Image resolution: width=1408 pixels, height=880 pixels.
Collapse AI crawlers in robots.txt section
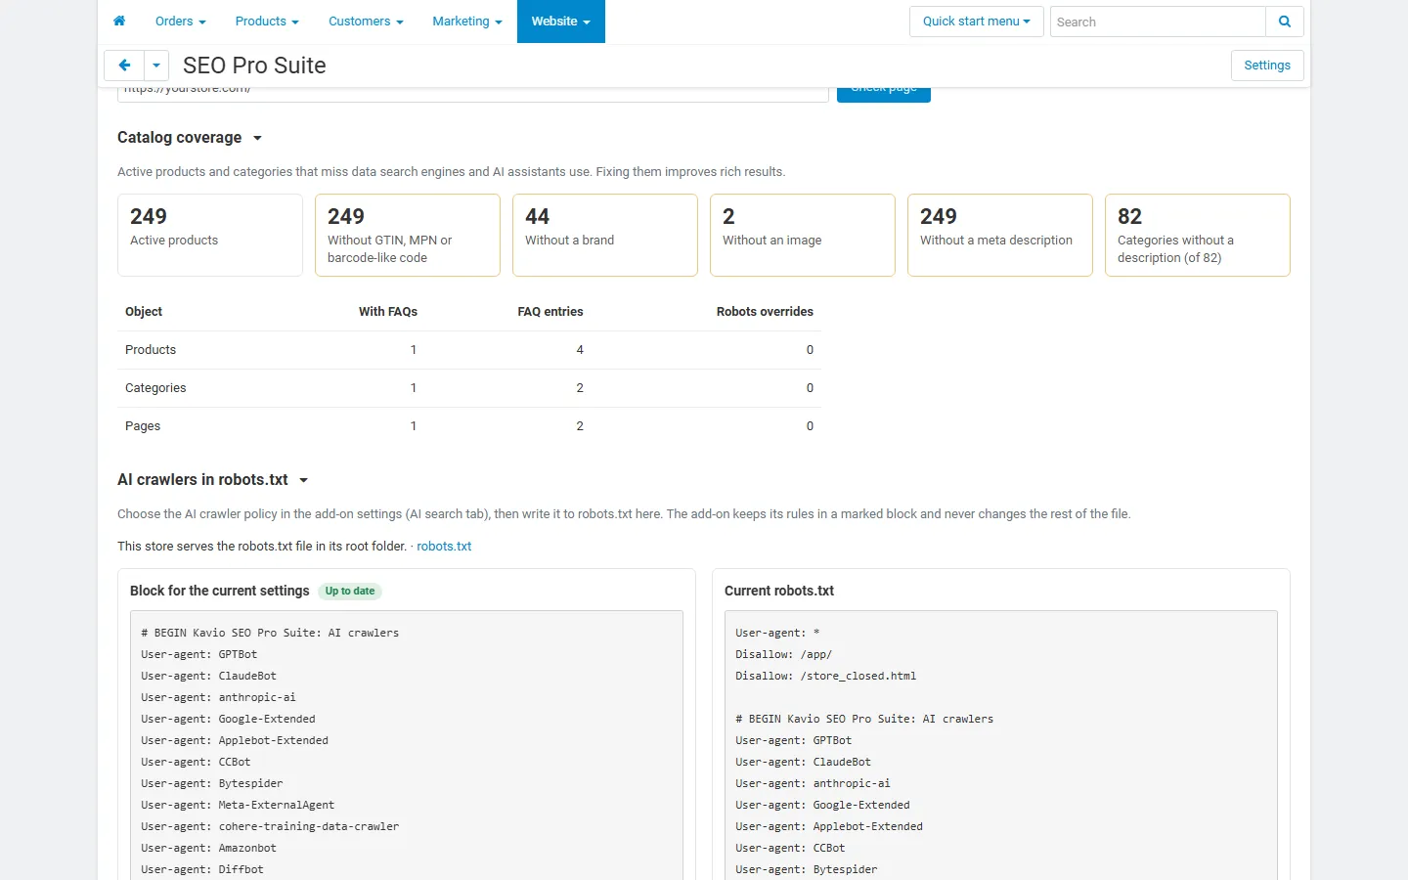click(x=213, y=480)
